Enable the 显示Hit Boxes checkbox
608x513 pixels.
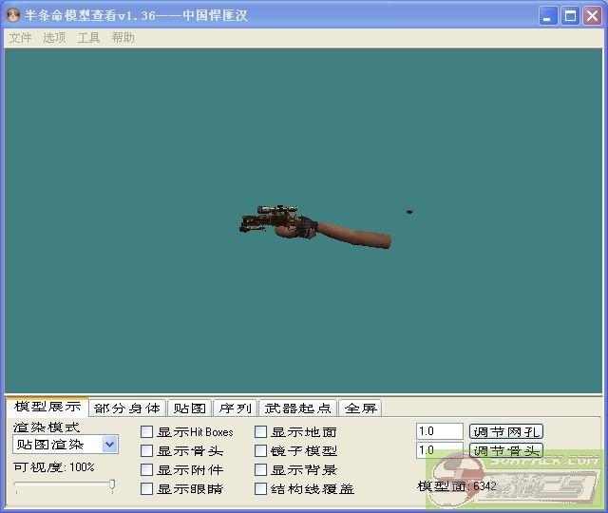(147, 432)
